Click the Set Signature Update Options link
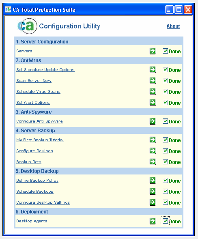This screenshot has width=198, height=239. 45,70
